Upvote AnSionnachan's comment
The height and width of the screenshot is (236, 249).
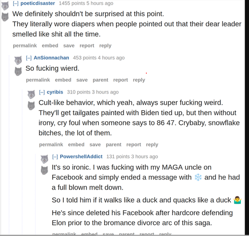point(18,60)
